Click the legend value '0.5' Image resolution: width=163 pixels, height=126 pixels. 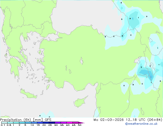[x=9, y=125]
